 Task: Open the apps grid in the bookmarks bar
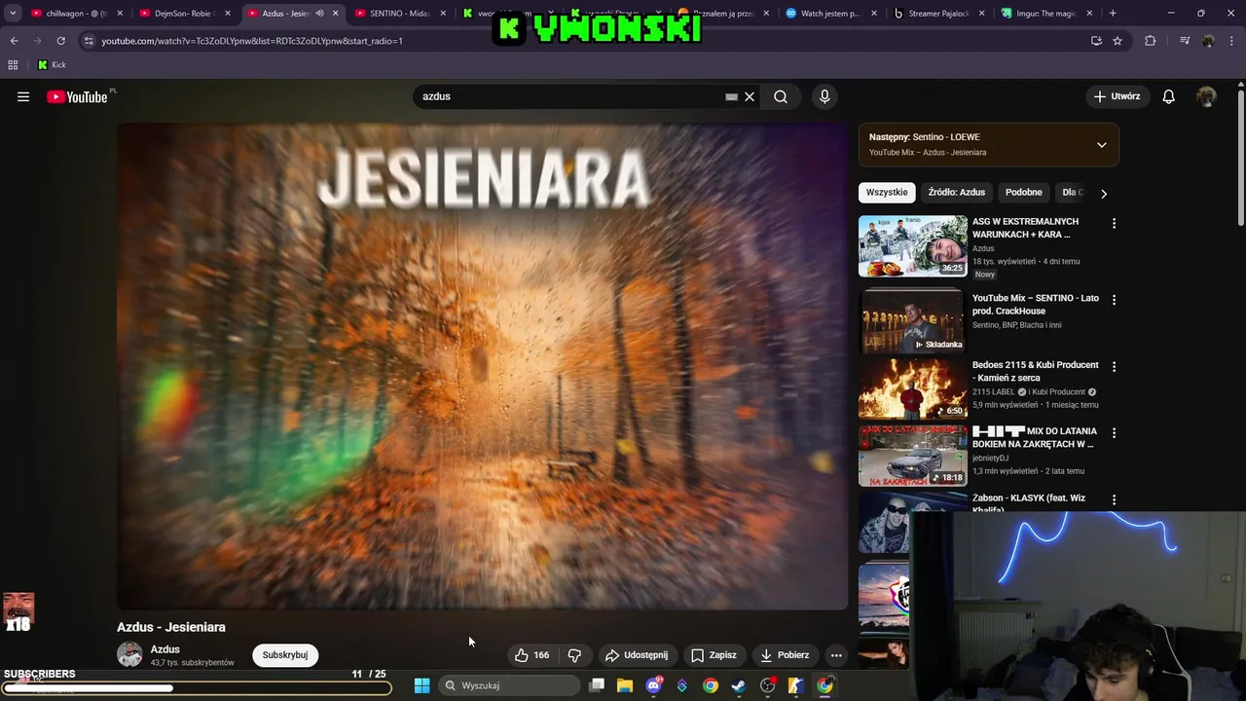[13, 65]
